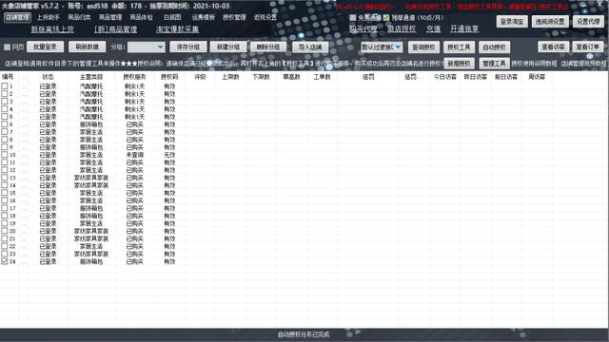609x342 pixels.
Task: Open the 分组 dropdown list
Action: click(147, 47)
